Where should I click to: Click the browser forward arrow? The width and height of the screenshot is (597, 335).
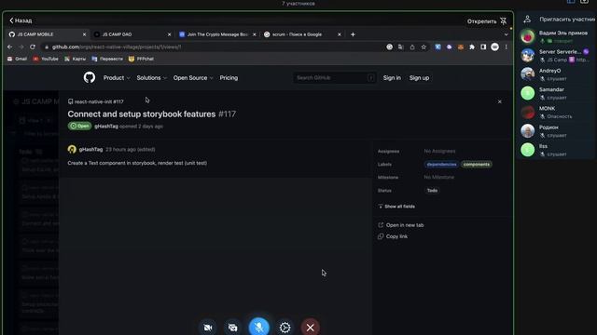pos(21,47)
